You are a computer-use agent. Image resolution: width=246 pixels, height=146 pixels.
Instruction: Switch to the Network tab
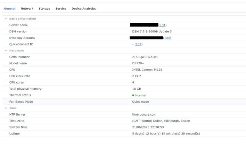(x=27, y=9)
